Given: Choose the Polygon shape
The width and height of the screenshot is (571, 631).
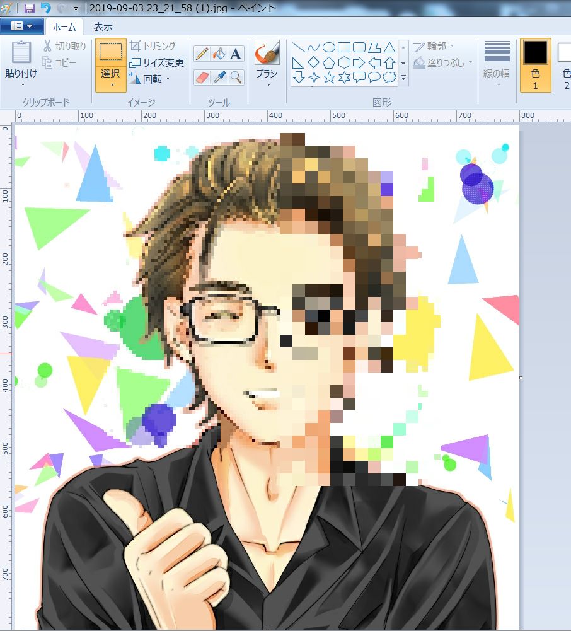Looking at the screenshot, I should (x=374, y=47).
